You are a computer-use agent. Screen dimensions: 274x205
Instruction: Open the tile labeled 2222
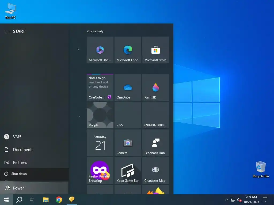coord(128,115)
